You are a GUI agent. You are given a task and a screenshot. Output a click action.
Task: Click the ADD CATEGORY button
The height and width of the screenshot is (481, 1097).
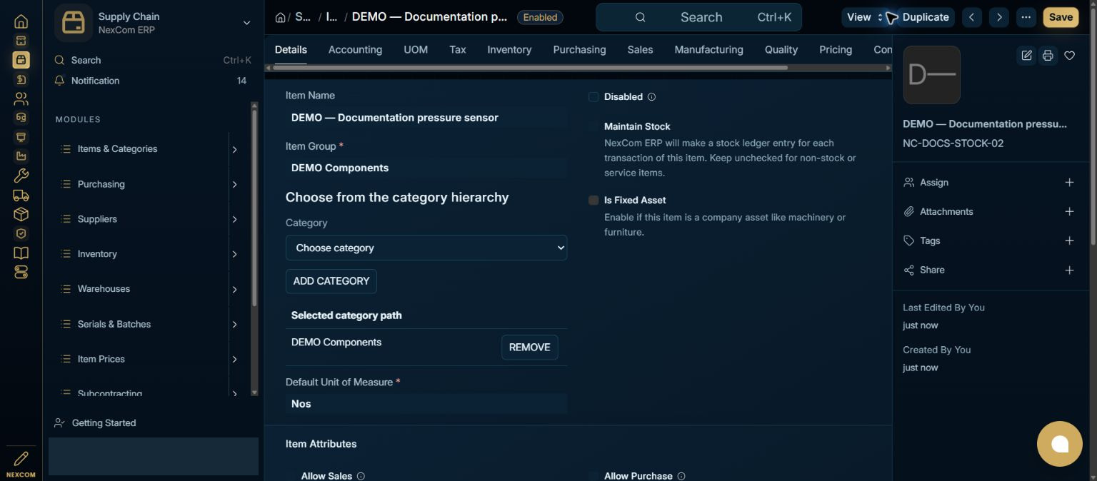331,281
